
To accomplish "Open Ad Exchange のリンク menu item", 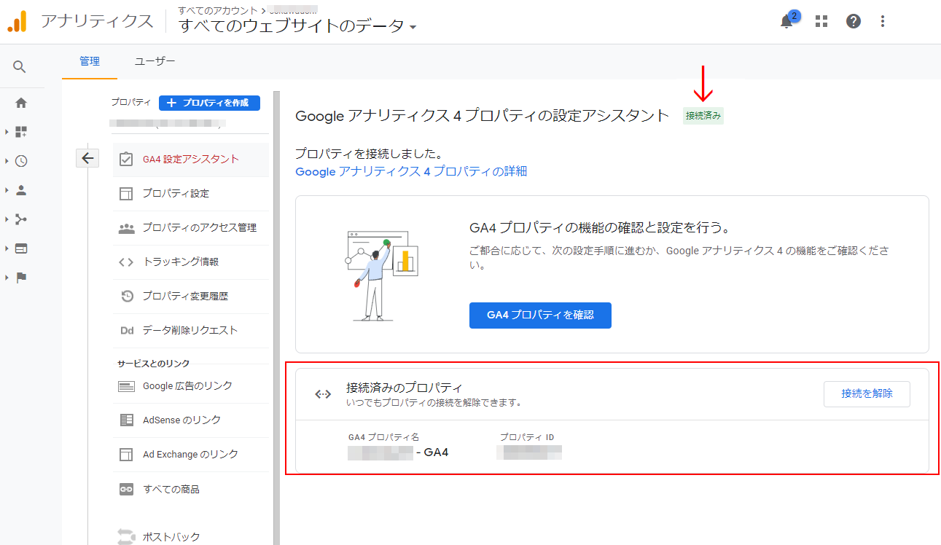I will click(191, 454).
